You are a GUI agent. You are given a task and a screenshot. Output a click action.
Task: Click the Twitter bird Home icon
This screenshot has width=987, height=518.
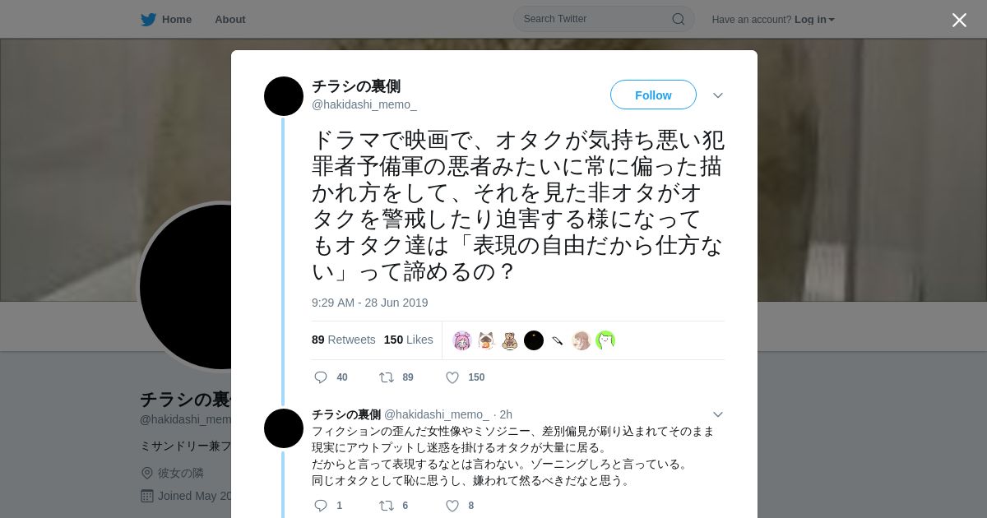(148, 20)
